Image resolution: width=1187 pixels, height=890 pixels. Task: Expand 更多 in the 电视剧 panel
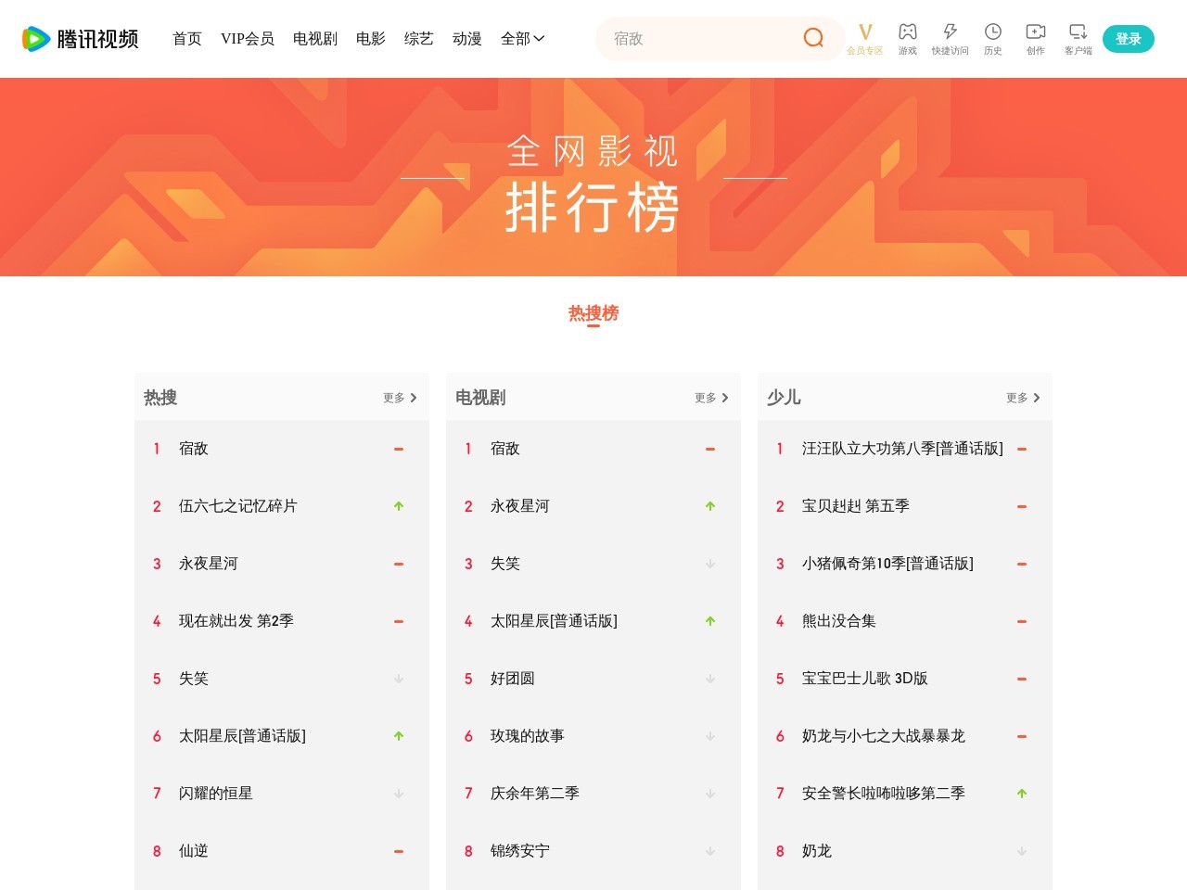point(711,398)
